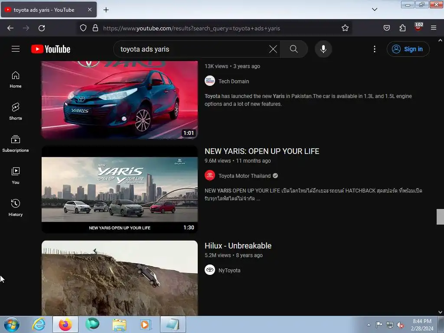Close the toyota ads yaris tab
This screenshot has width=444, height=333.
click(x=89, y=10)
